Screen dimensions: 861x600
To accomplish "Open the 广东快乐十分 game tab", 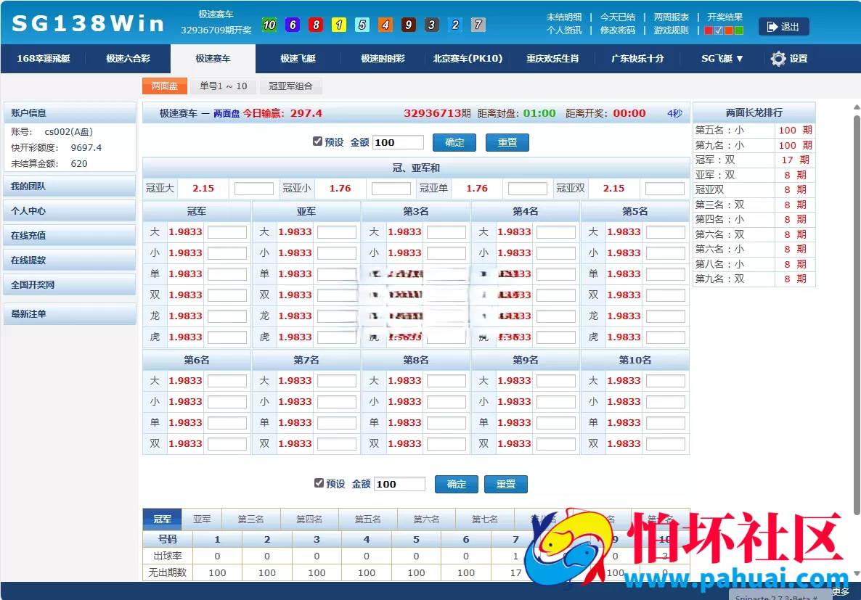I will tap(637, 59).
